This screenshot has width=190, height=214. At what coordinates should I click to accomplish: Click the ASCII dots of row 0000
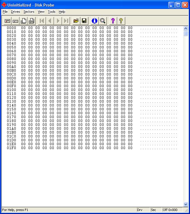[159, 29]
